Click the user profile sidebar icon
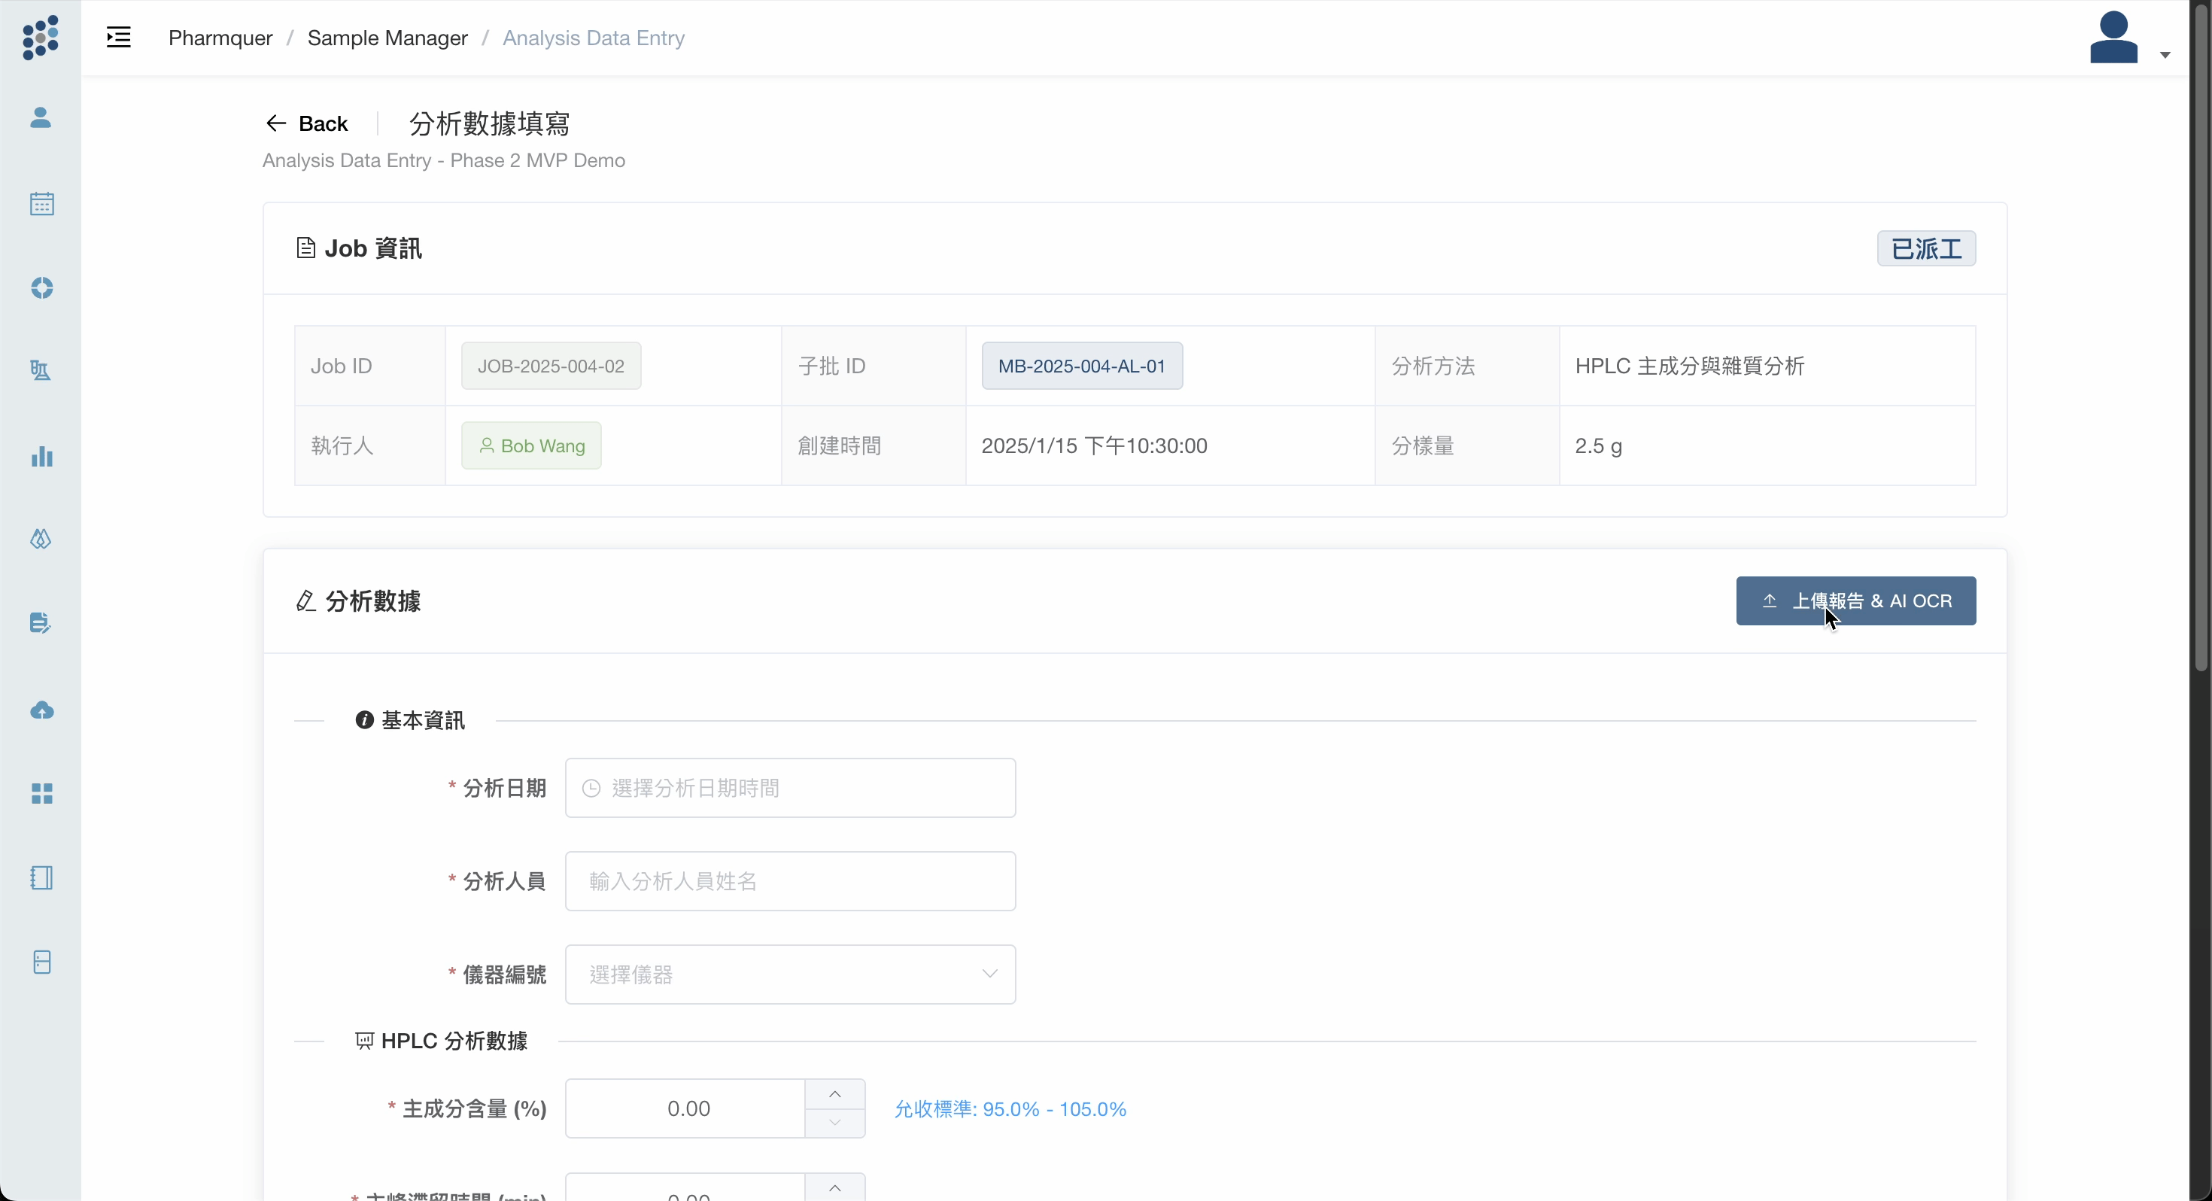The image size is (2212, 1201). pos(41,117)
